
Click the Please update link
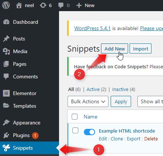[151, 29]
